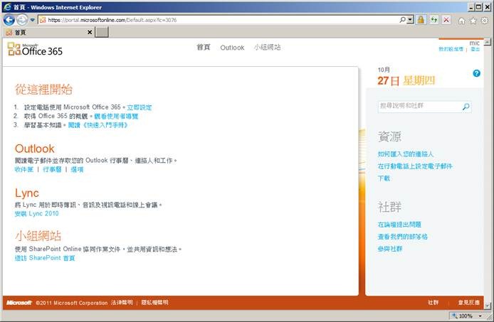
Task: Click the security lock icon
Action: point(421,20)
